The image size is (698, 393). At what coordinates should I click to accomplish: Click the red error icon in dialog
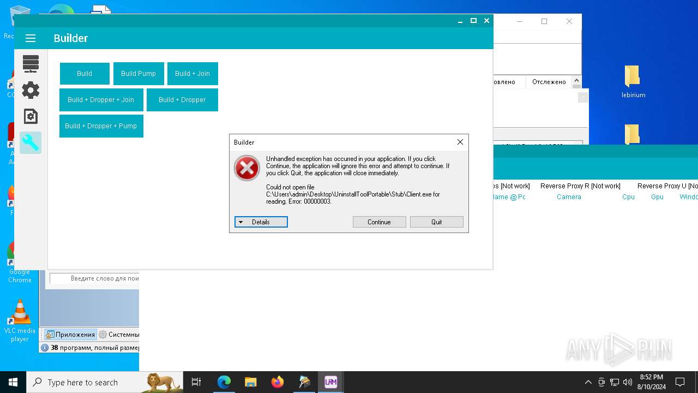pos(247,168)
